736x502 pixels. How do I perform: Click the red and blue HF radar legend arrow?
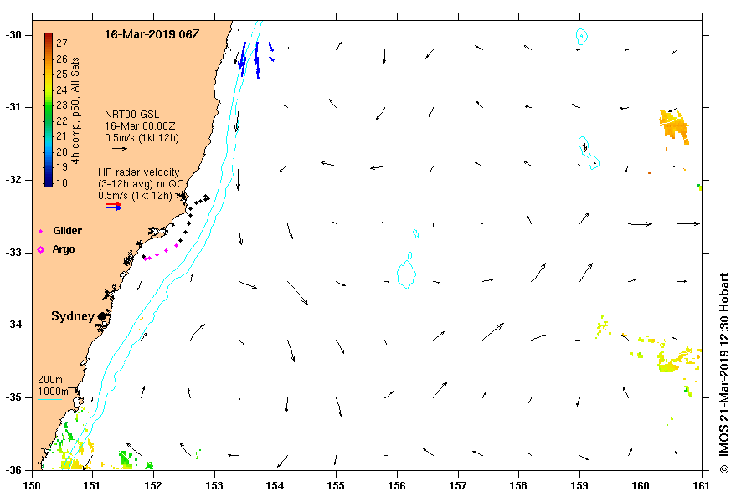click(x=114, y=206)
